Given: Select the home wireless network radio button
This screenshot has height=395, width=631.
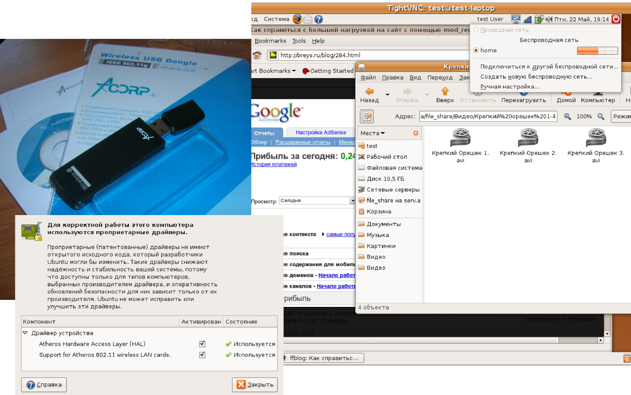Looking at the screenshot, I should point(476,50).
